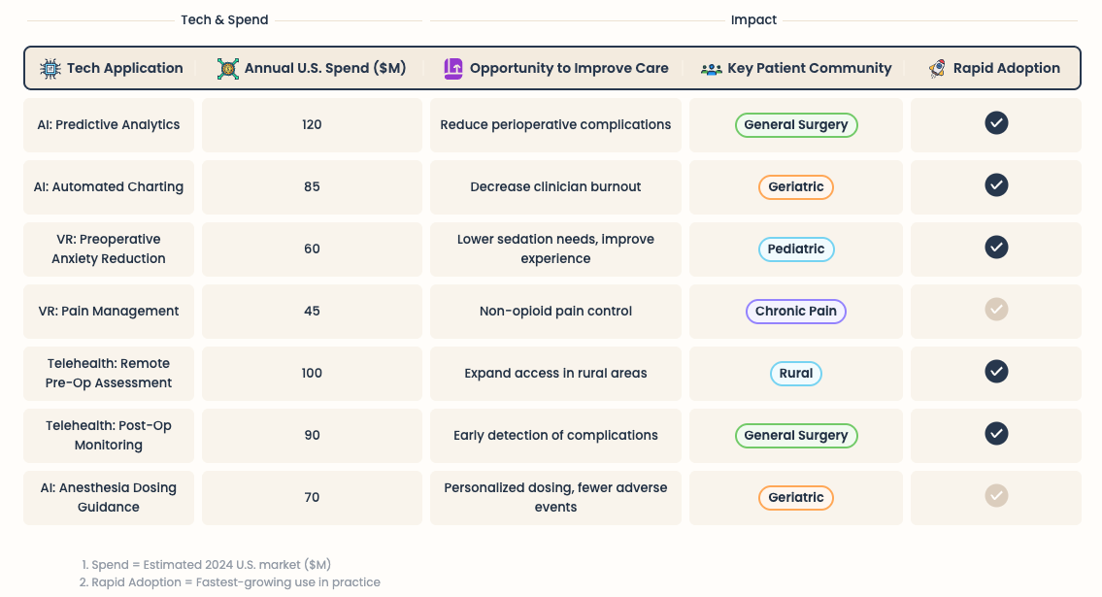Click the spend value 120 cell

(312, 125)
